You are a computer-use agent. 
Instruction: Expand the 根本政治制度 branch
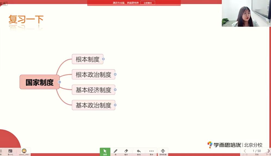pos(115,74)
